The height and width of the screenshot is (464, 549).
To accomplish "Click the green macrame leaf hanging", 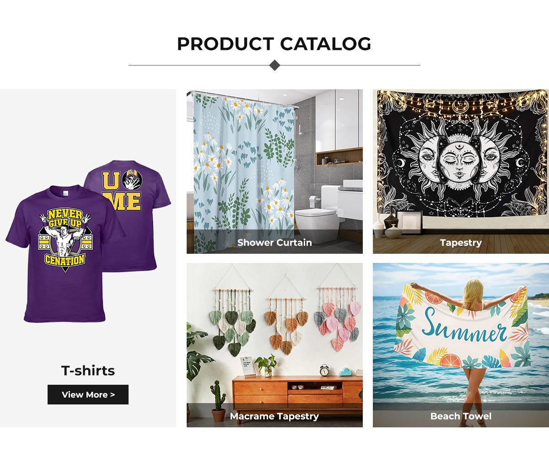I will click(232, 323).
